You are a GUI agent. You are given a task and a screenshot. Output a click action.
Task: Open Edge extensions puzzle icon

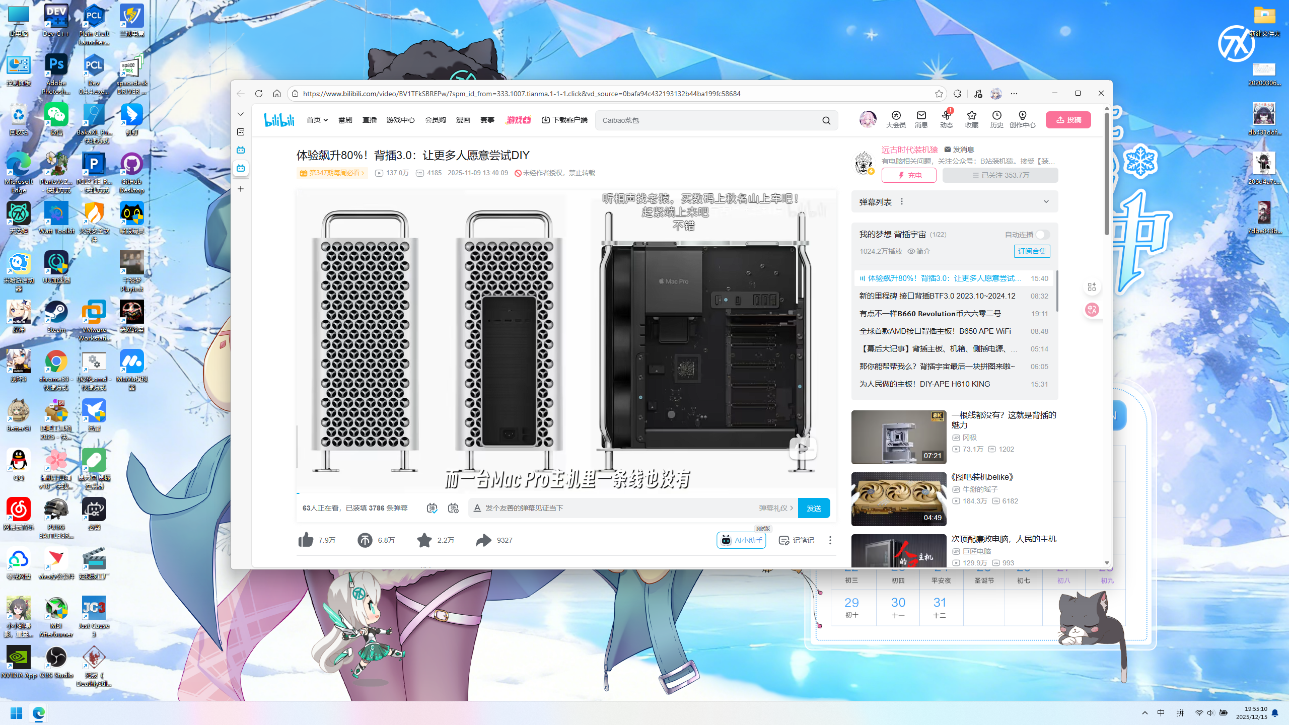point(957,94)
